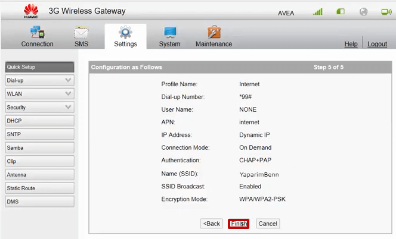Click the Step 5 of 5 text
This screenshot has width=396, height=239.
click(329, 67)
